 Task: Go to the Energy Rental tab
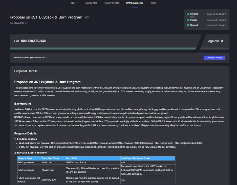(111, 3)
